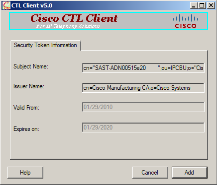Click the "Subject Name:" label
Image resolution: width=217 pixels, height=185 pixels.
(x=31, y=66)
